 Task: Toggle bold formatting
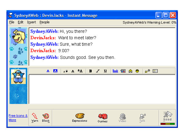pos(90,71)
